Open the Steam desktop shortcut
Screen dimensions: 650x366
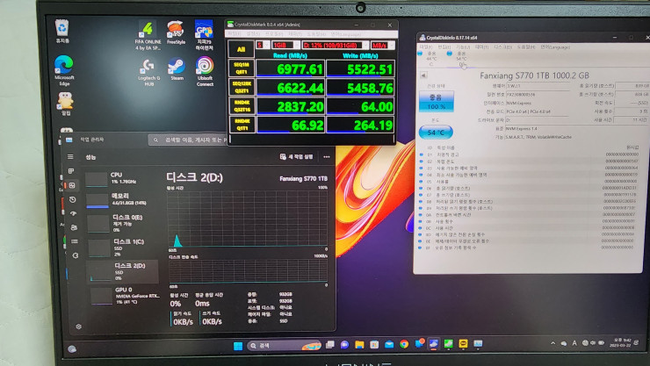[x=177, y=68]
